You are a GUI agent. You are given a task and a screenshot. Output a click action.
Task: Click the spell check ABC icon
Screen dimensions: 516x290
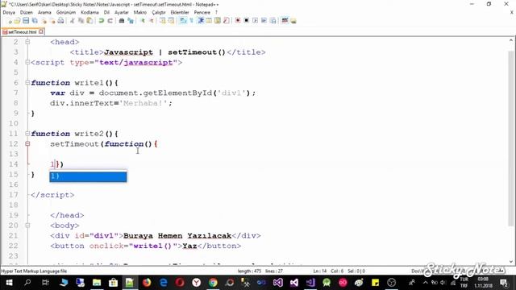285,21
